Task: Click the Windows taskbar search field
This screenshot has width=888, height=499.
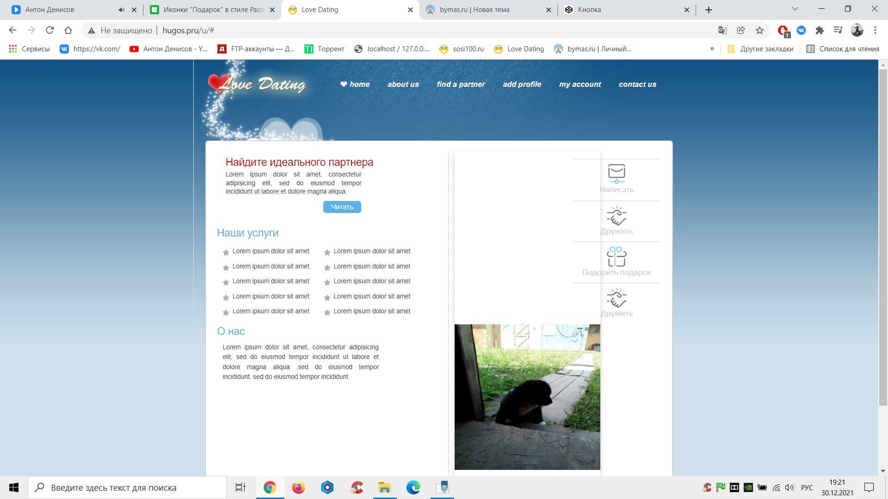Action: click(x=127, y=487)
